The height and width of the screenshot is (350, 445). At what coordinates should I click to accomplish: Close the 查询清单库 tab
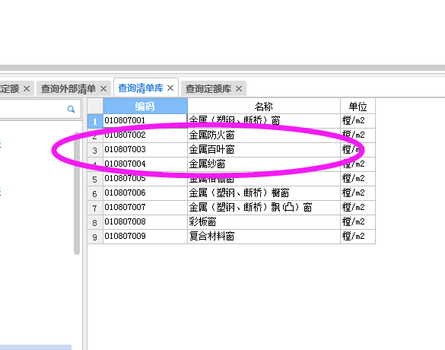click(x=170, y=88)
